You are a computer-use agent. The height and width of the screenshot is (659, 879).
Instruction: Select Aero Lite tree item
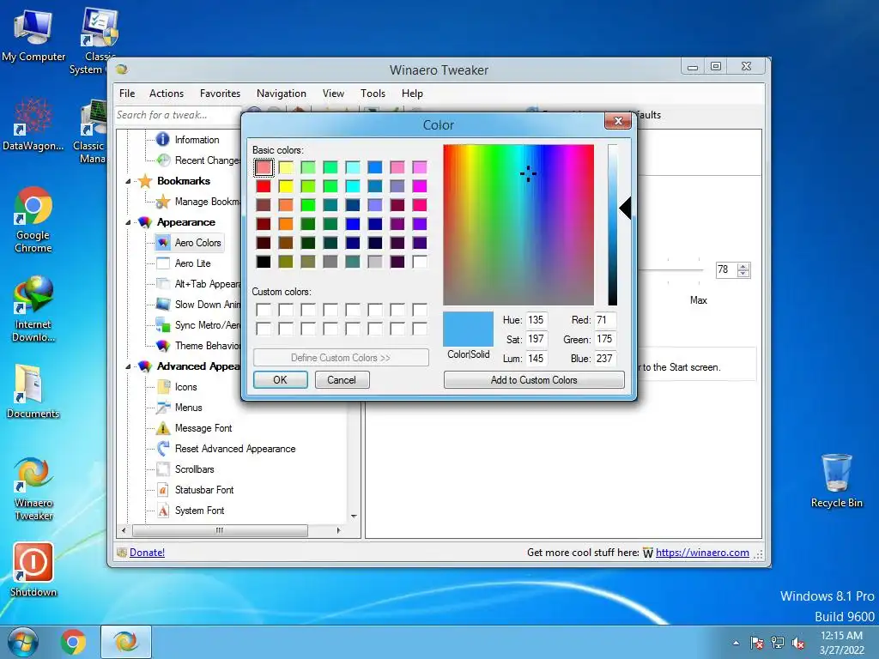[x=192, y=263]
